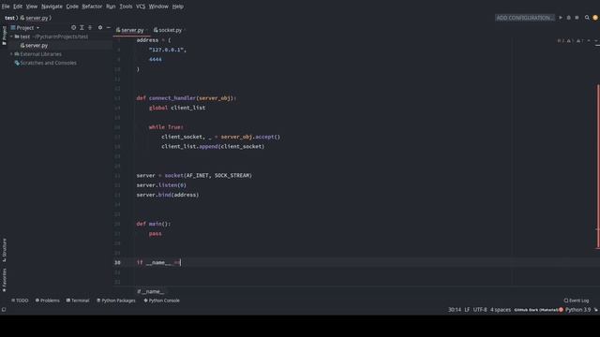Click the previous highlighted error up arrow
This screenshot has width=600, height=337.
[589, 40]
